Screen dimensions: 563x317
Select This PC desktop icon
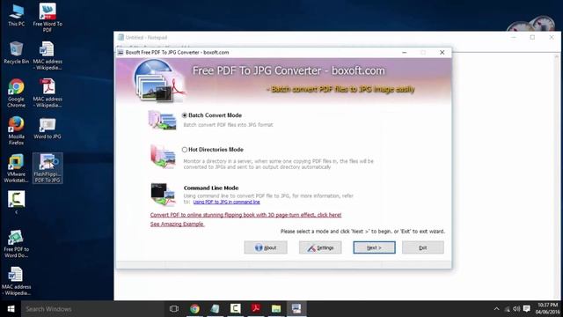coord(17,16)
